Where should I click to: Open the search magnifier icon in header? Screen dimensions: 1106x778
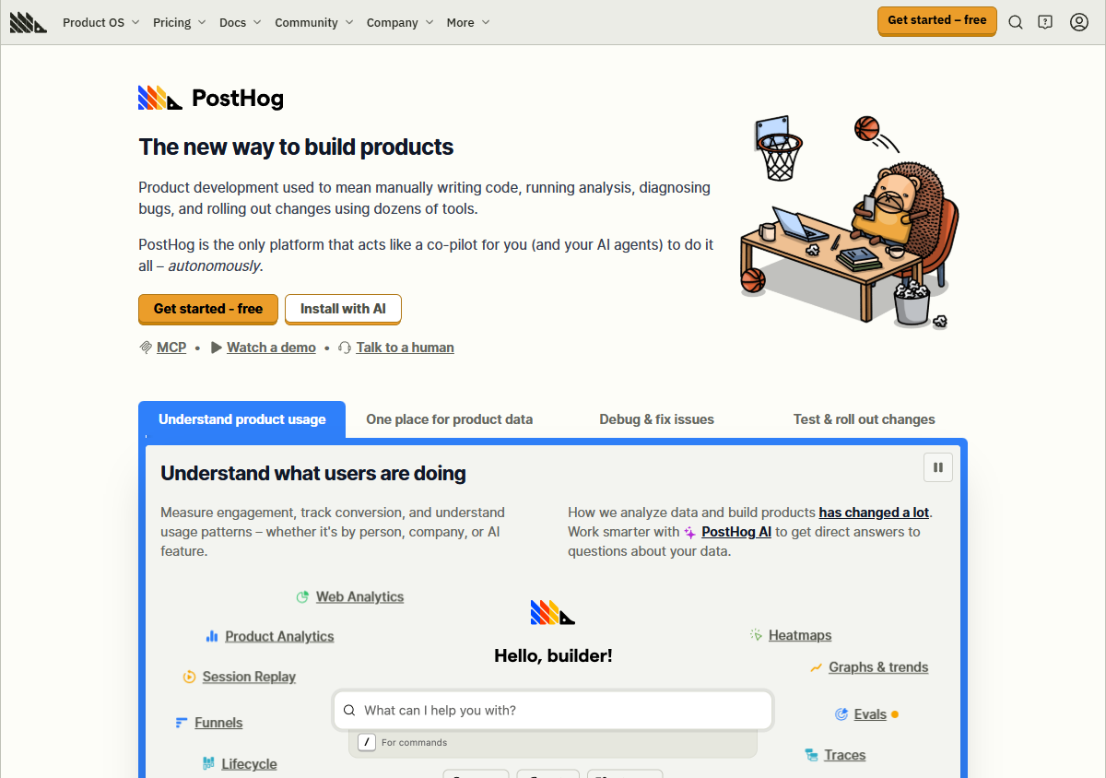1016,22
